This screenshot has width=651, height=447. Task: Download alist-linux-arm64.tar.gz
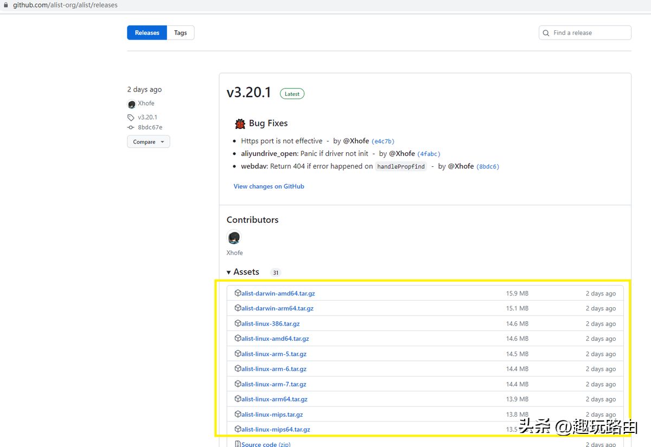point(275,399)
